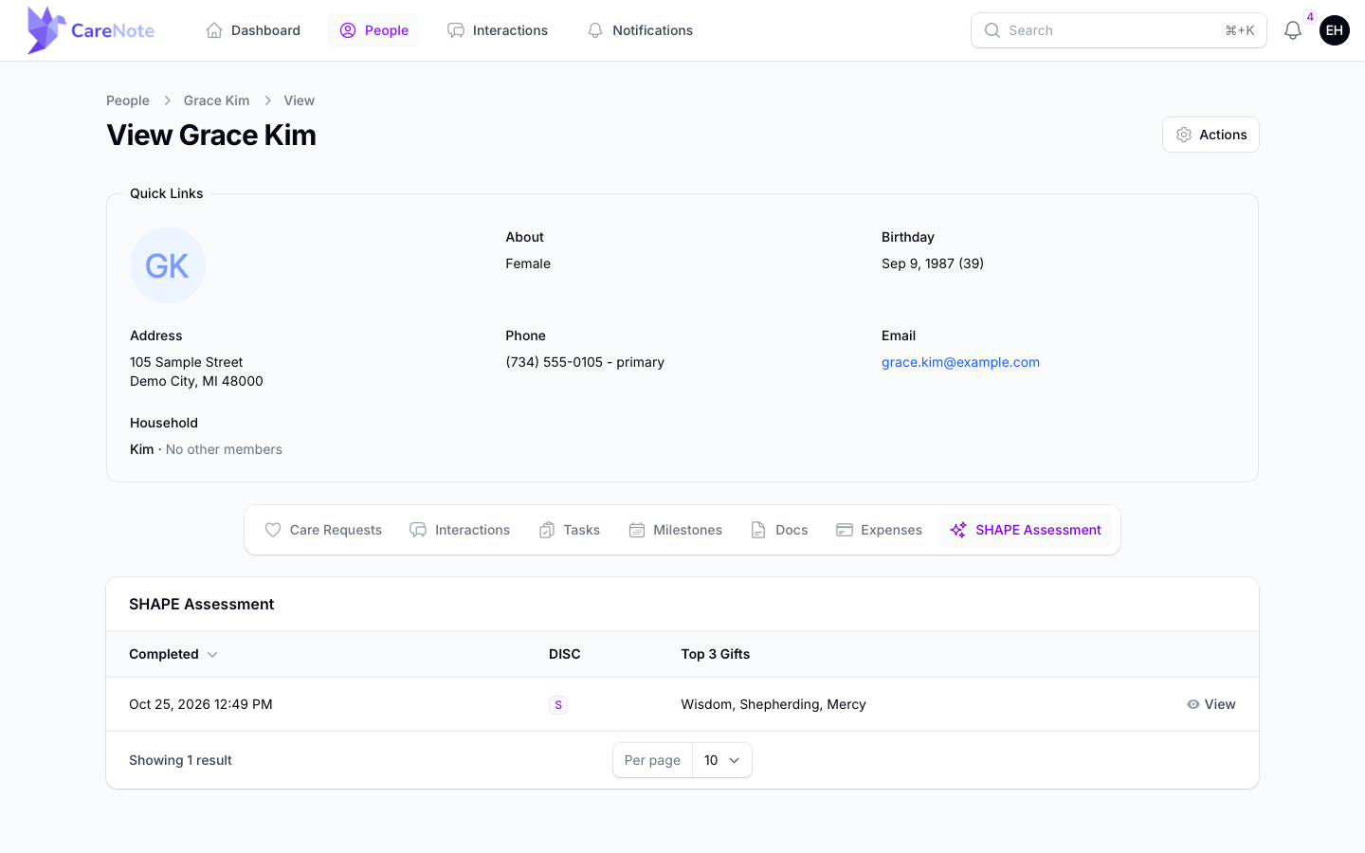
Task: Click the Dashboard house icon
Action: [x=214, y=30]
